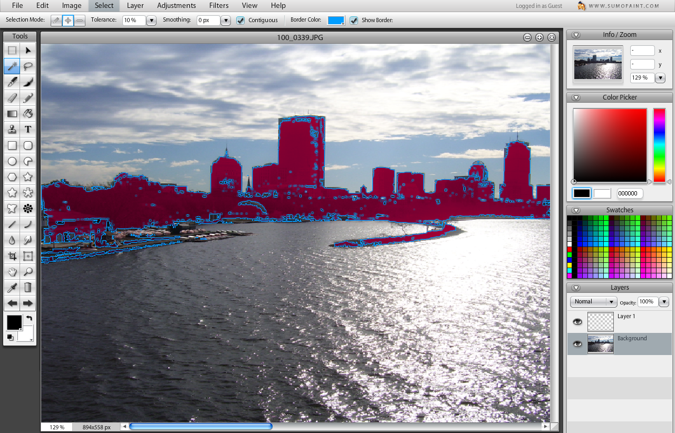This screenshot has height=433, width=675.
Task: Activate the Eyedropper tool
Action: 12,287
